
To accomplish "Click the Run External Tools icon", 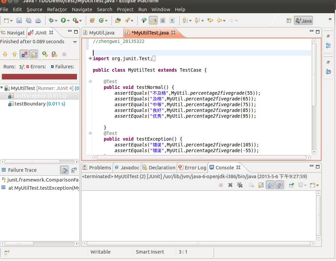I will point(75,21).
